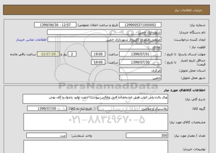
Task: Click the response deadline date 1399/07/01
Action: click(140, 54)
